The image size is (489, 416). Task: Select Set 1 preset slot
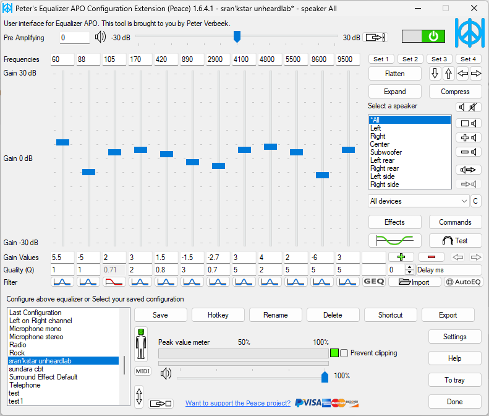coord(381,59)
